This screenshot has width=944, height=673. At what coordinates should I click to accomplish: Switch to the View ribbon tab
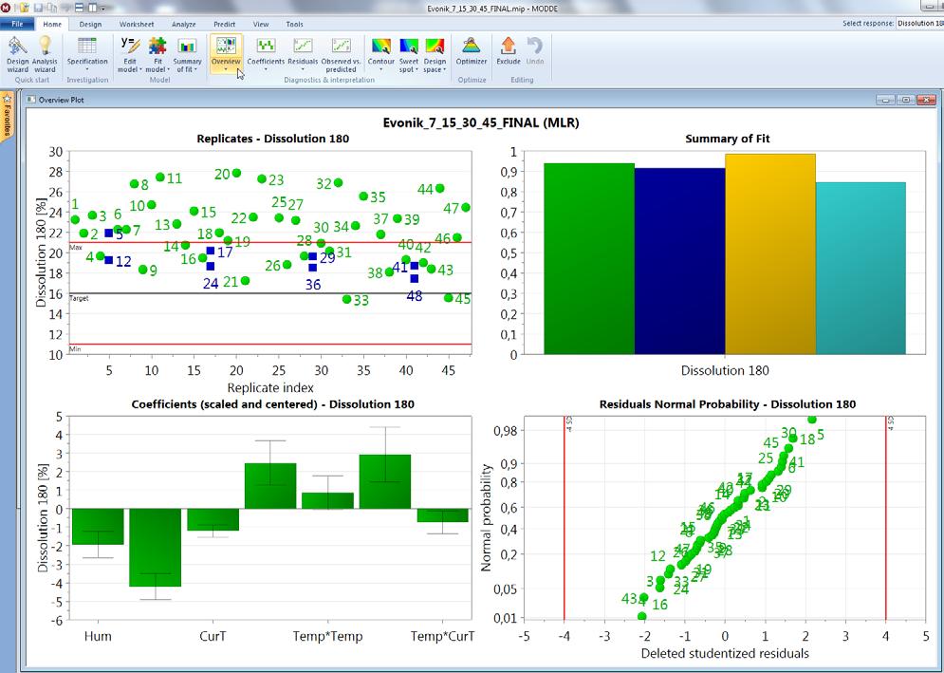(x=261, y=24)
